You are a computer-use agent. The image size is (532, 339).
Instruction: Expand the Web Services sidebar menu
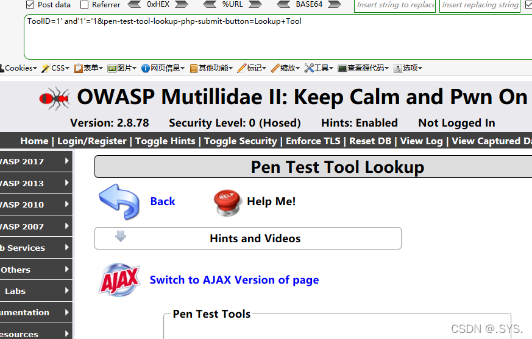click(x=36, y=248)
